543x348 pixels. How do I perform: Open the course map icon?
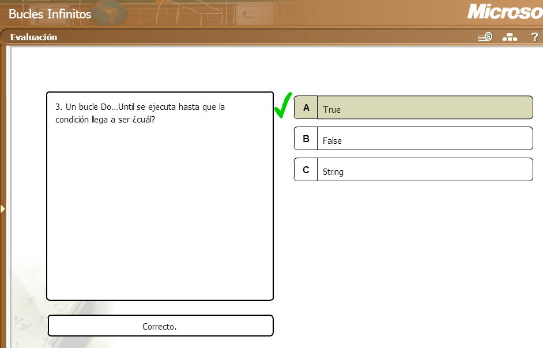coord(510,37)
